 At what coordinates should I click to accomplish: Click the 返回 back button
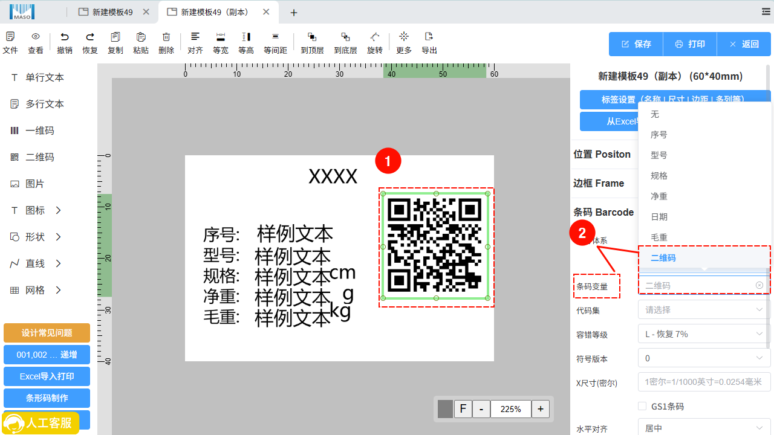coord(744,44)
